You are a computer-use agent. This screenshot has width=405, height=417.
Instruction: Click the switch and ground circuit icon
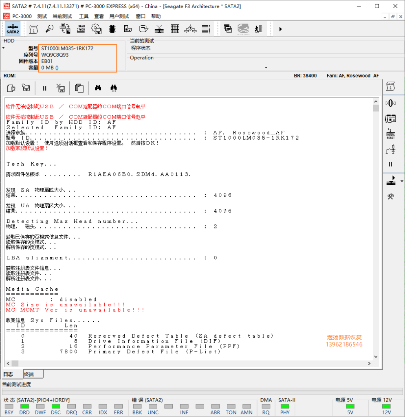[391, 149]
